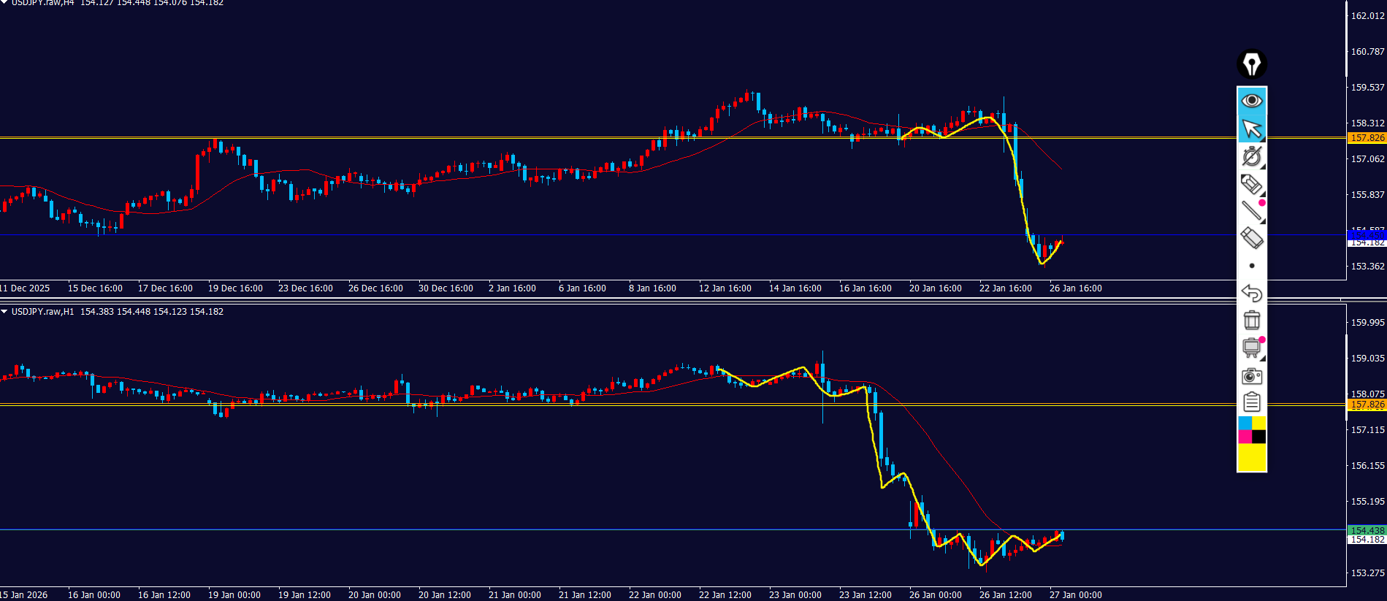This screenshot has height=601, width=1387.
Task: Toggle the eye visibility icon in pen toolbar
Action: point(1251,100)
